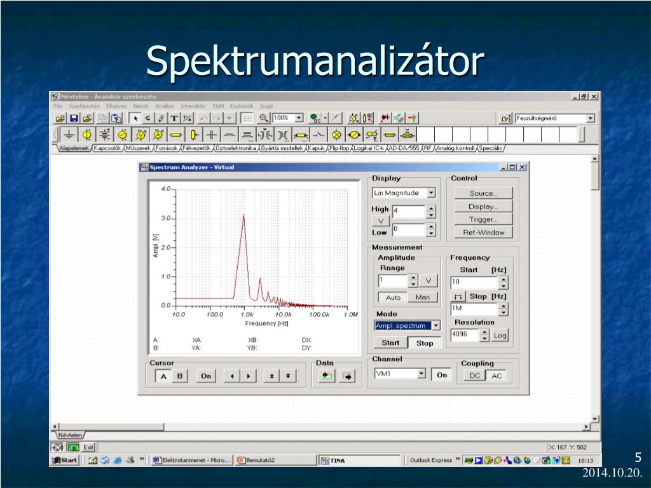Select the pen drawing tool

pyautogui.click(x=161, y=118)
